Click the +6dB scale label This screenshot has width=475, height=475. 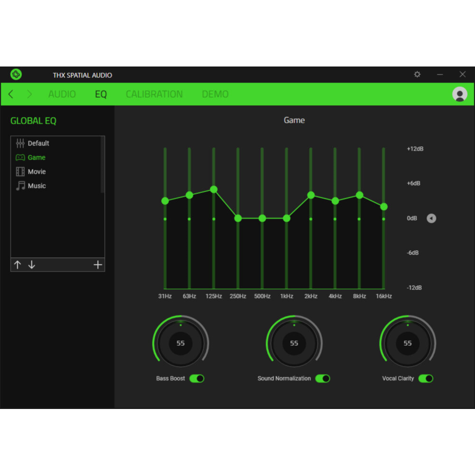414,183
